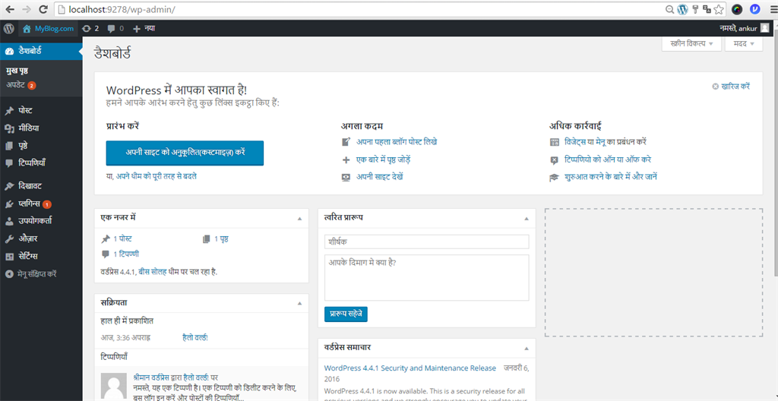Click key extension icon in address bar
This screenshot has width=778, height=401.
pos(696,9)
